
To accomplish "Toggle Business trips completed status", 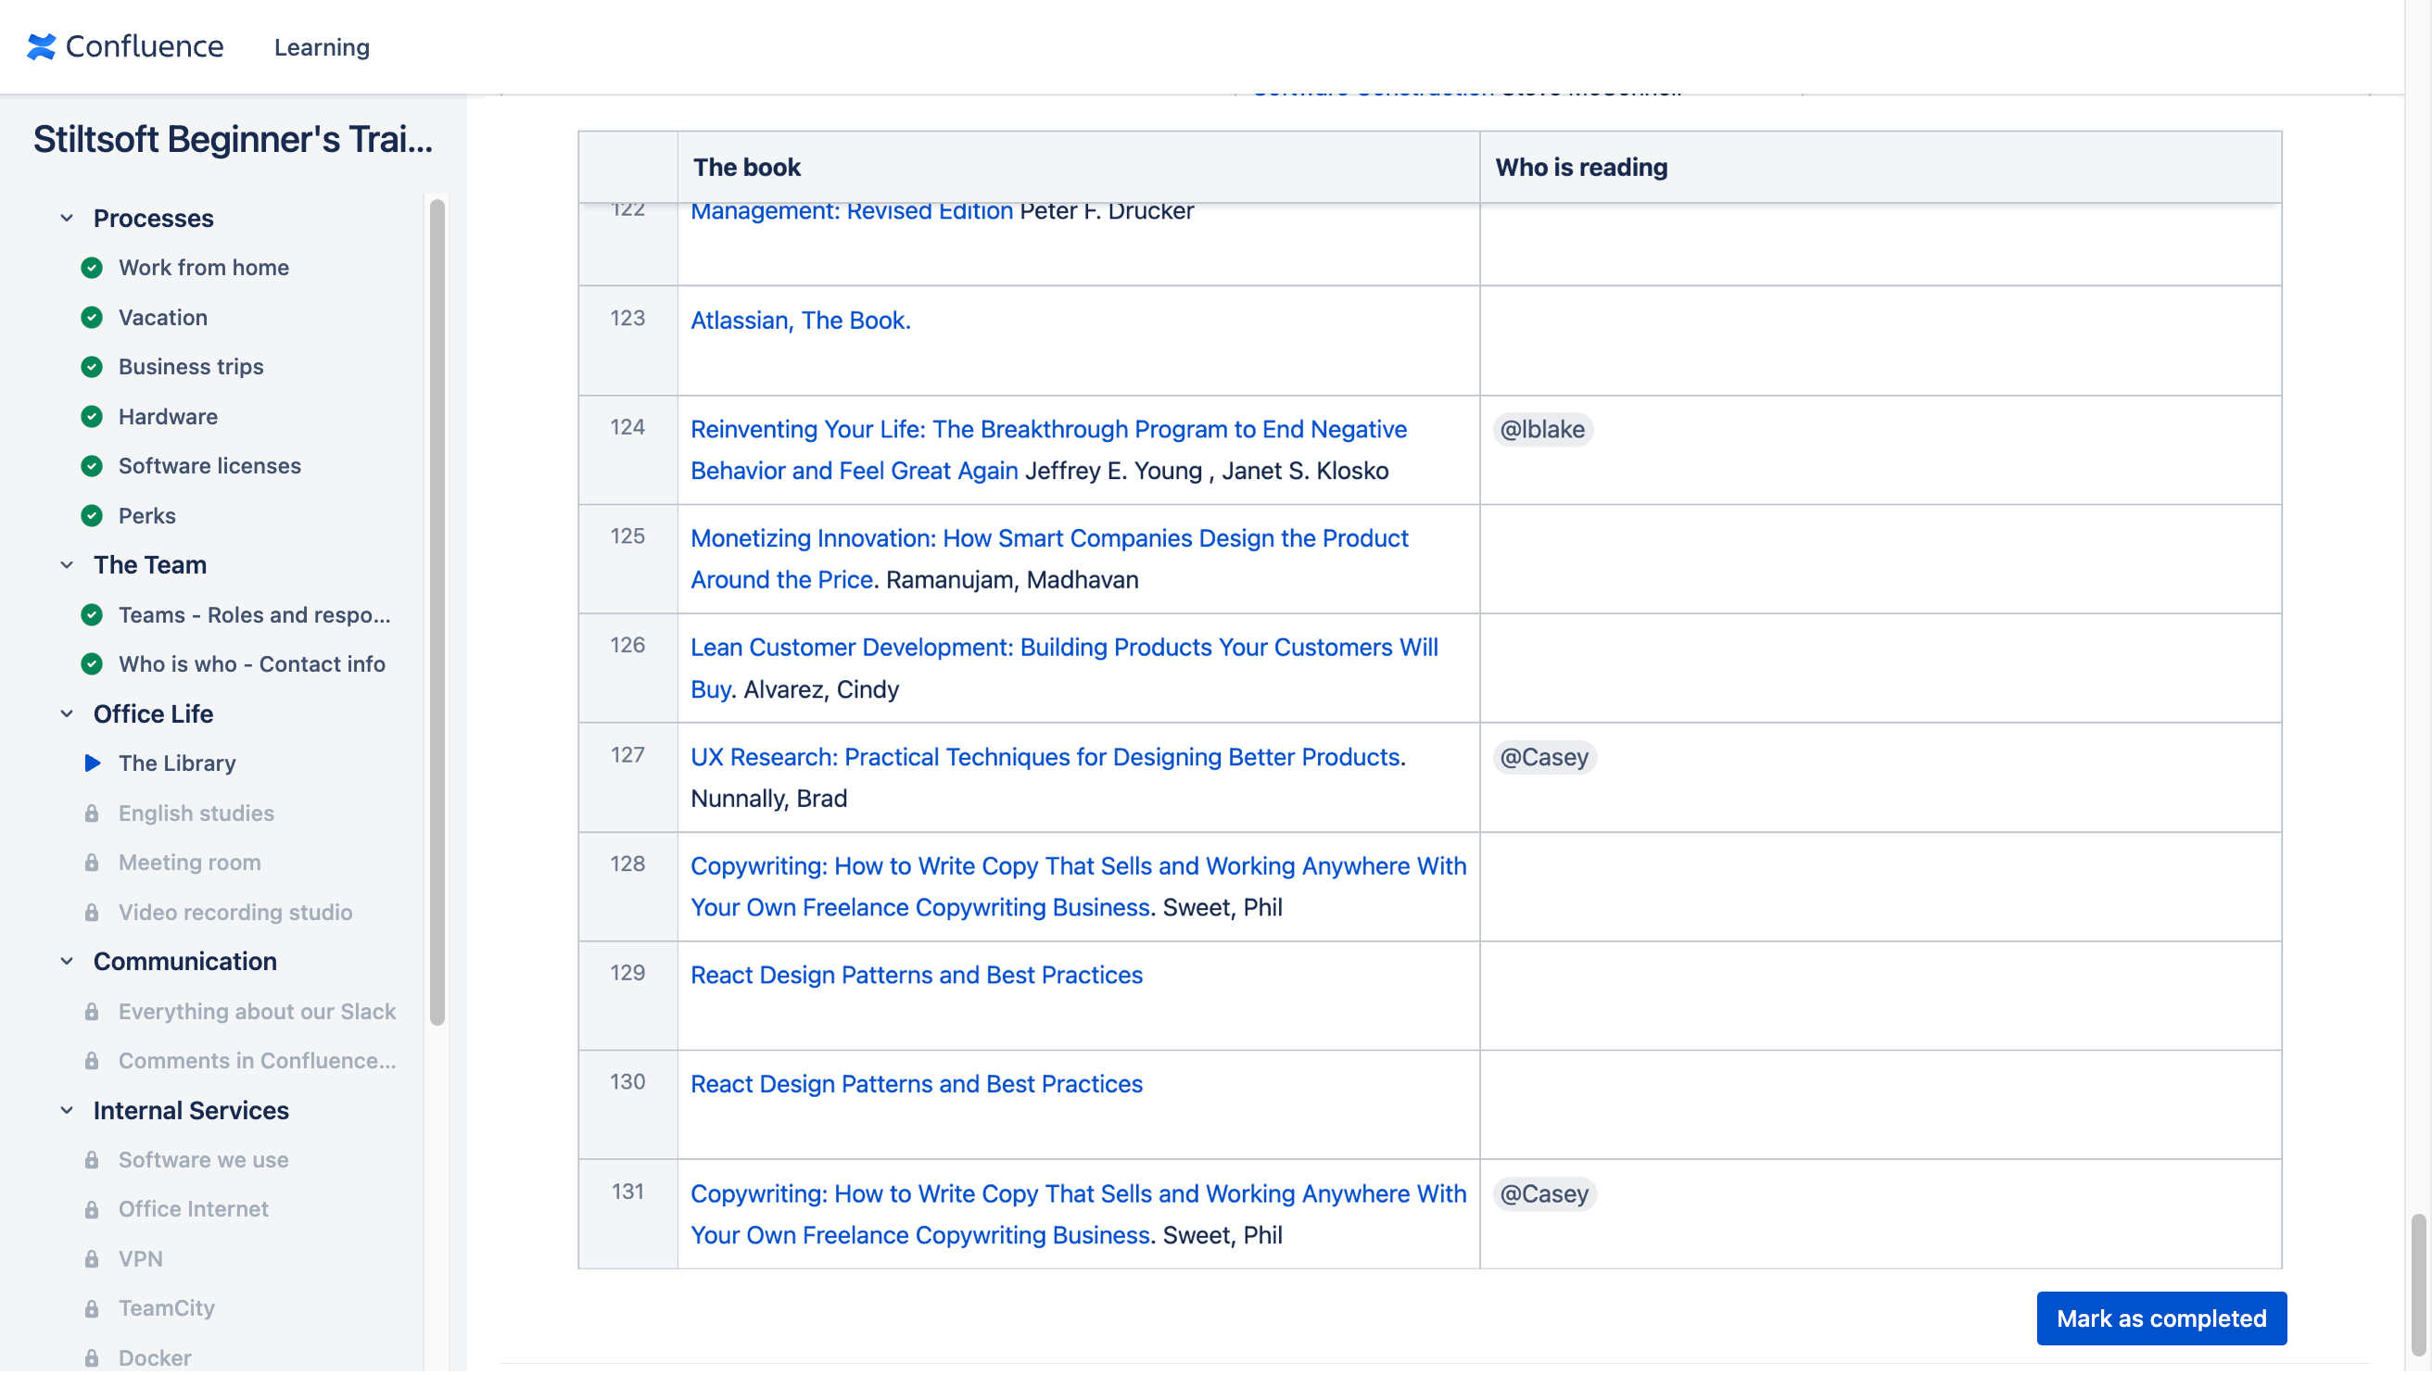I will [90, 366].
